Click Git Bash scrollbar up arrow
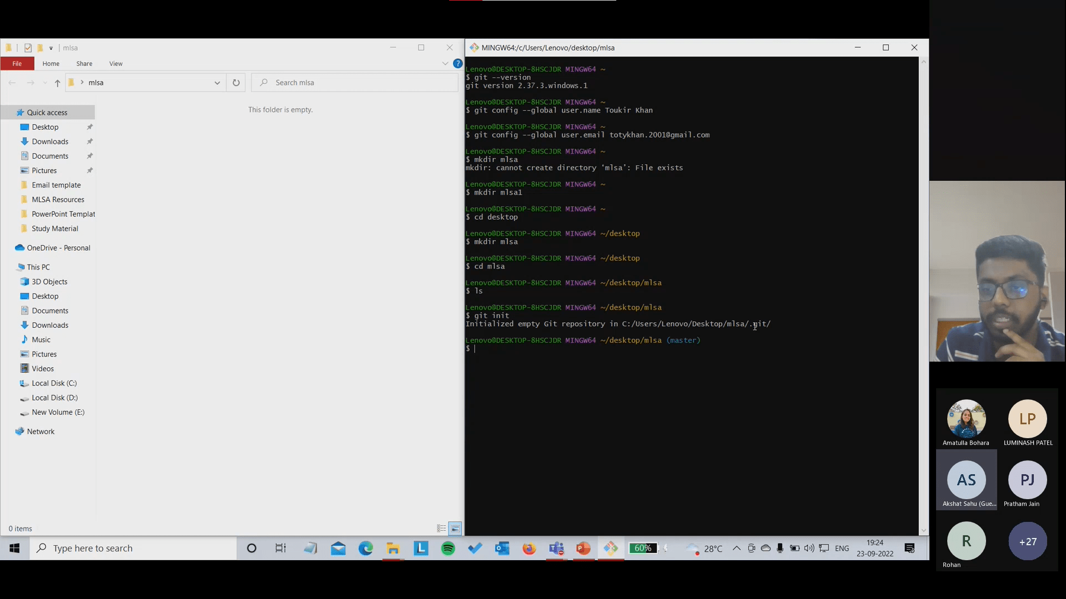Screen dimensions: 1066x599 924,62
